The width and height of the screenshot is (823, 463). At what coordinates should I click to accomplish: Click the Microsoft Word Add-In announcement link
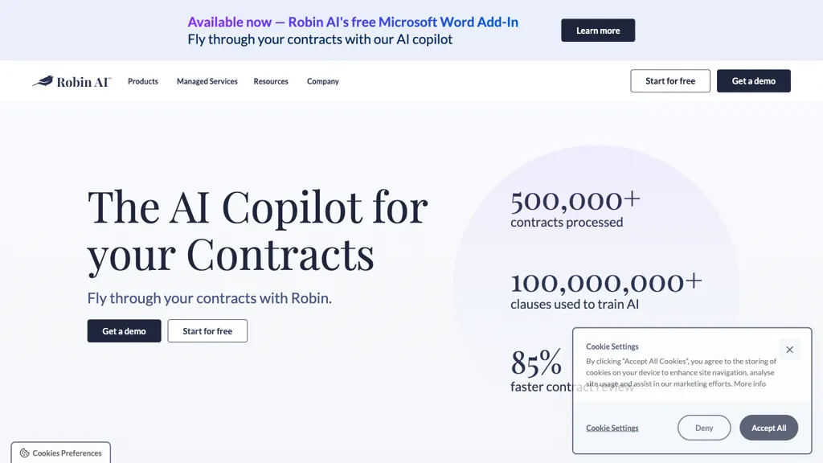(x=354, y=22)
